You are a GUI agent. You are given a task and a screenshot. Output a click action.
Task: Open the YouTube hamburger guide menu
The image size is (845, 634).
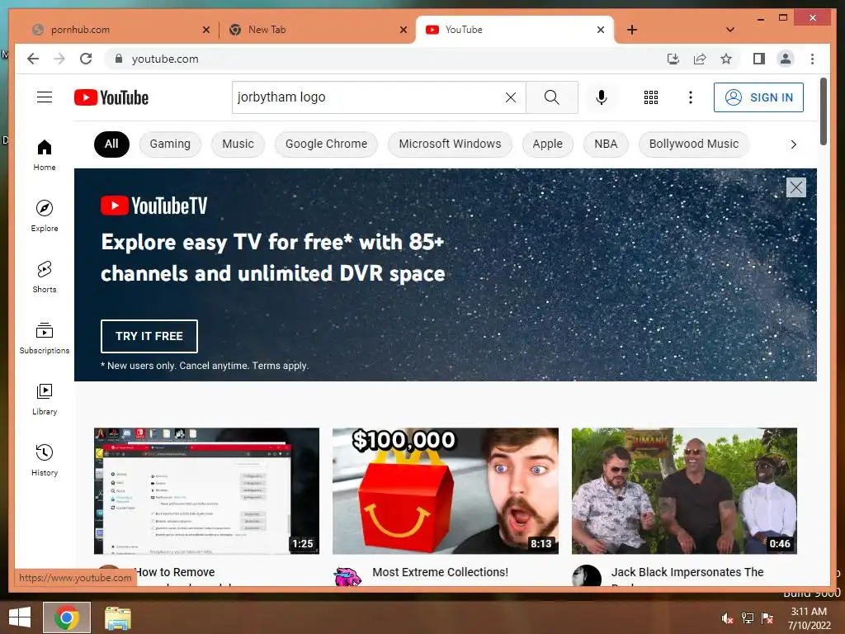(x=45, y=97)
